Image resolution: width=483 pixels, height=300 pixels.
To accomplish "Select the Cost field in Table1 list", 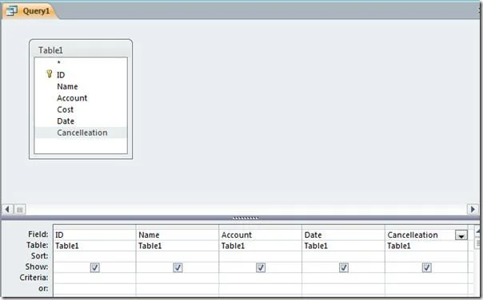I will click(81, 109).
